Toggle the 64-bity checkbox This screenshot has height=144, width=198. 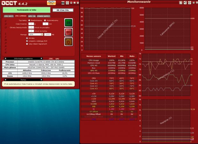click(27, 38)
